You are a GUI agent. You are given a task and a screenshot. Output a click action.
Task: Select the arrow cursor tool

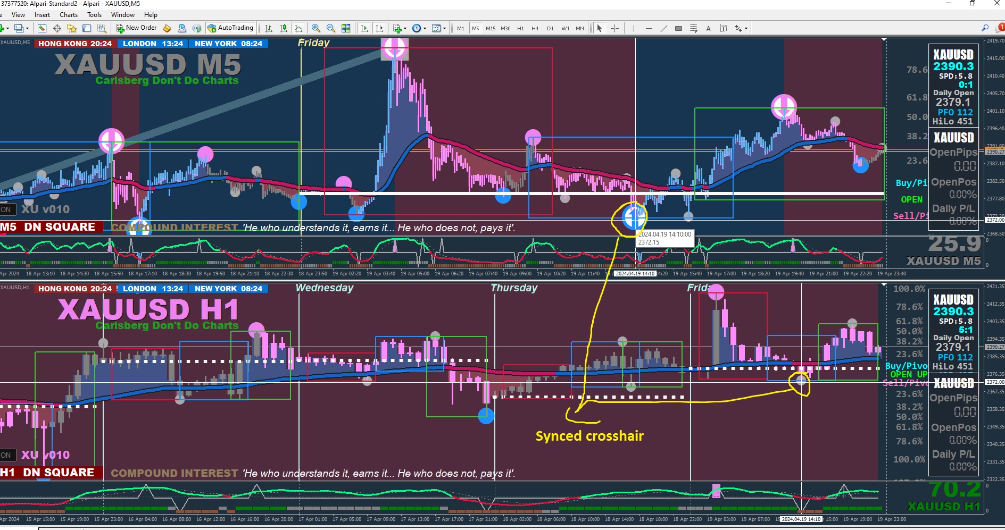click(600, 28)
